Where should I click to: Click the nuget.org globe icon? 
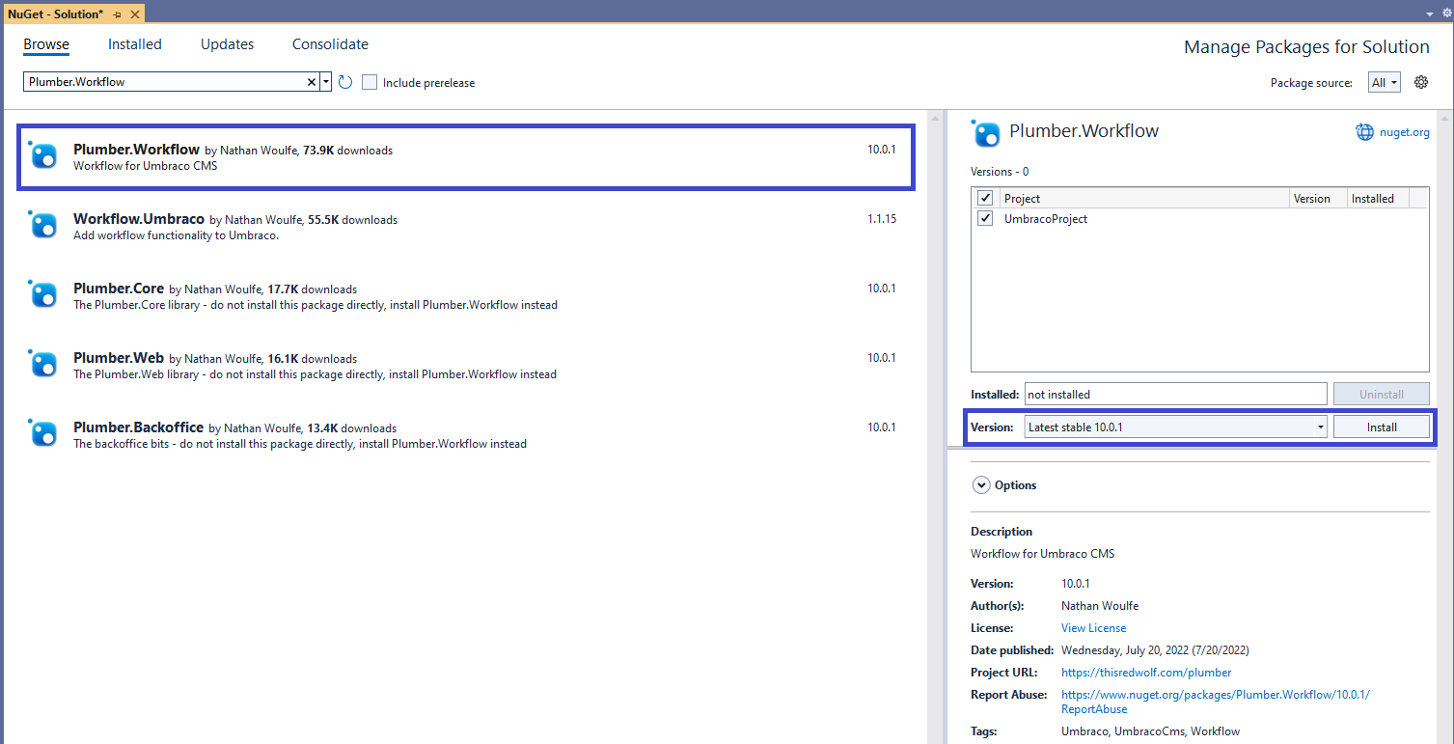coord(1364,132)
